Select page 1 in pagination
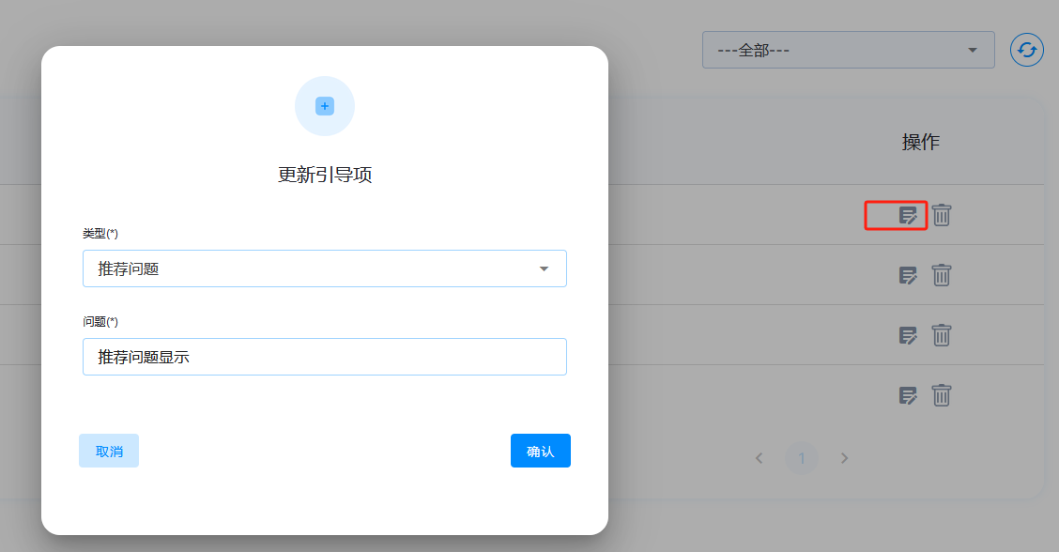Screen dimensions: 1059x552 pyautogui.click(x=802, y=458)
